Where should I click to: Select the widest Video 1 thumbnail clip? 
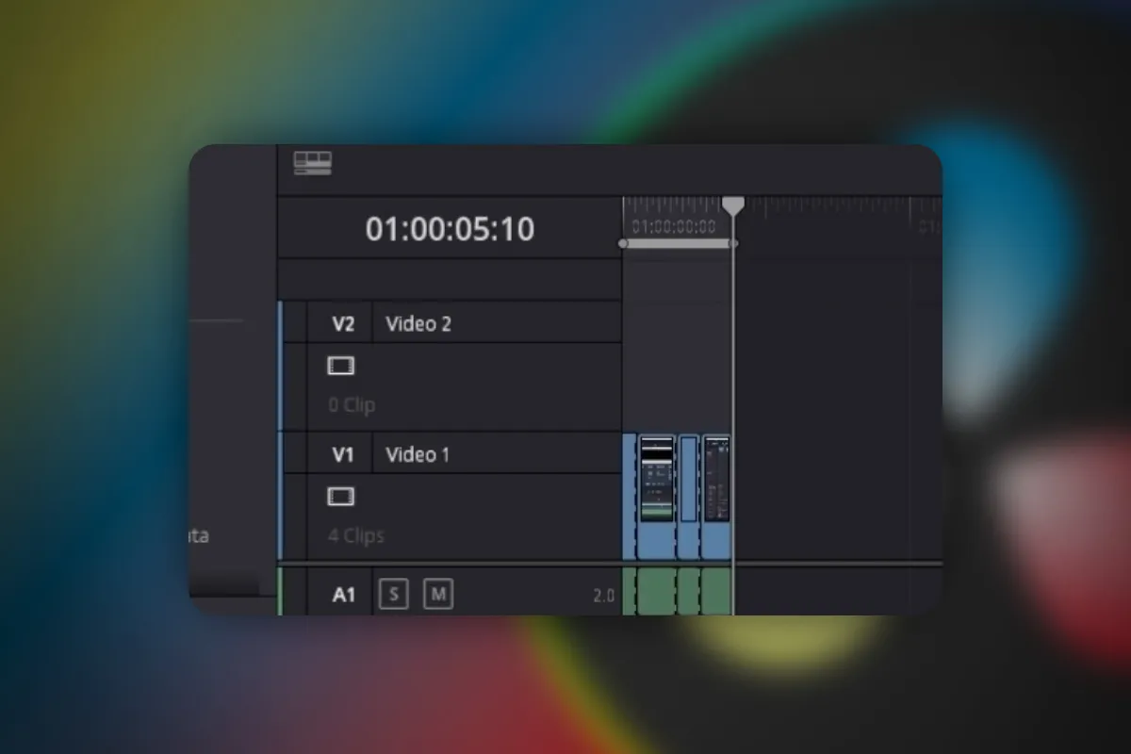point(657,497)
